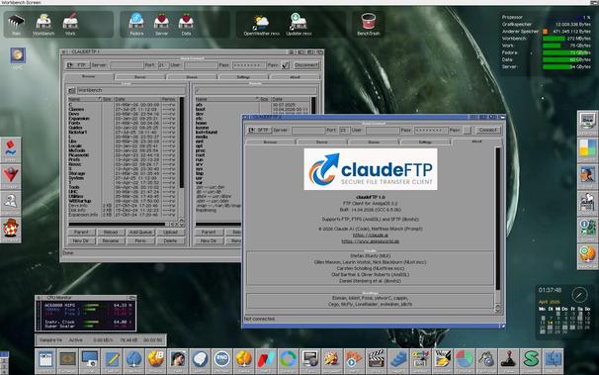
Task: Click the blue stairs icon in the bottom dock
Action: [398, 360]
